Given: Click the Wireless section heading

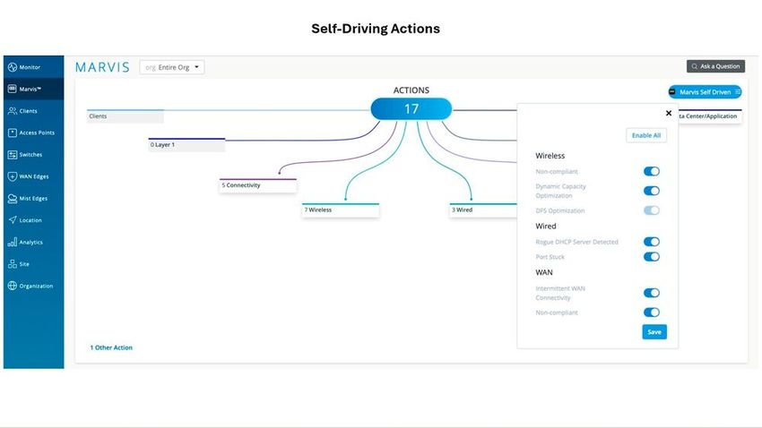Looking at the screenshot, I should tap(550, 156).
